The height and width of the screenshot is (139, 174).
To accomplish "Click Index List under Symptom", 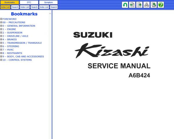I will coord(44,7).
